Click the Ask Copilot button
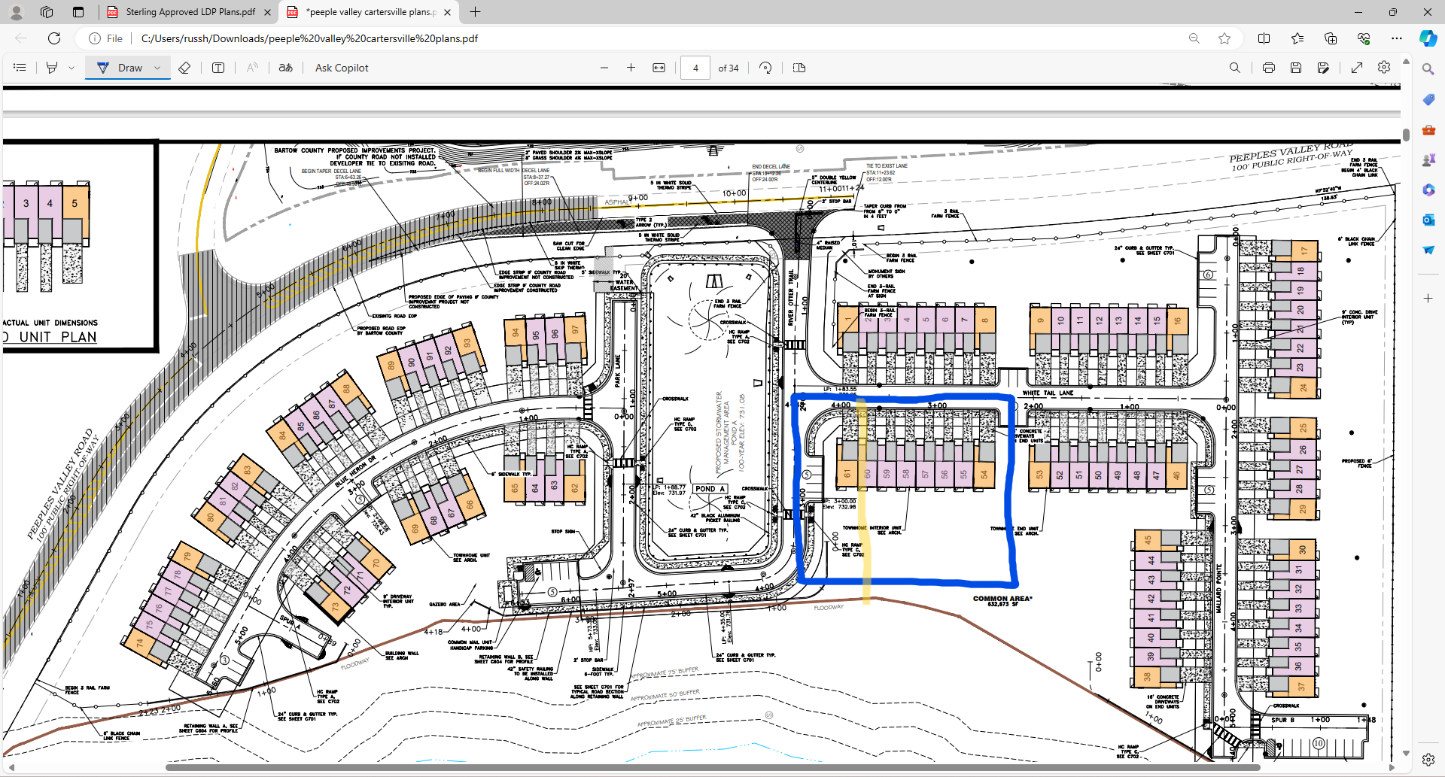 point(342,68)
